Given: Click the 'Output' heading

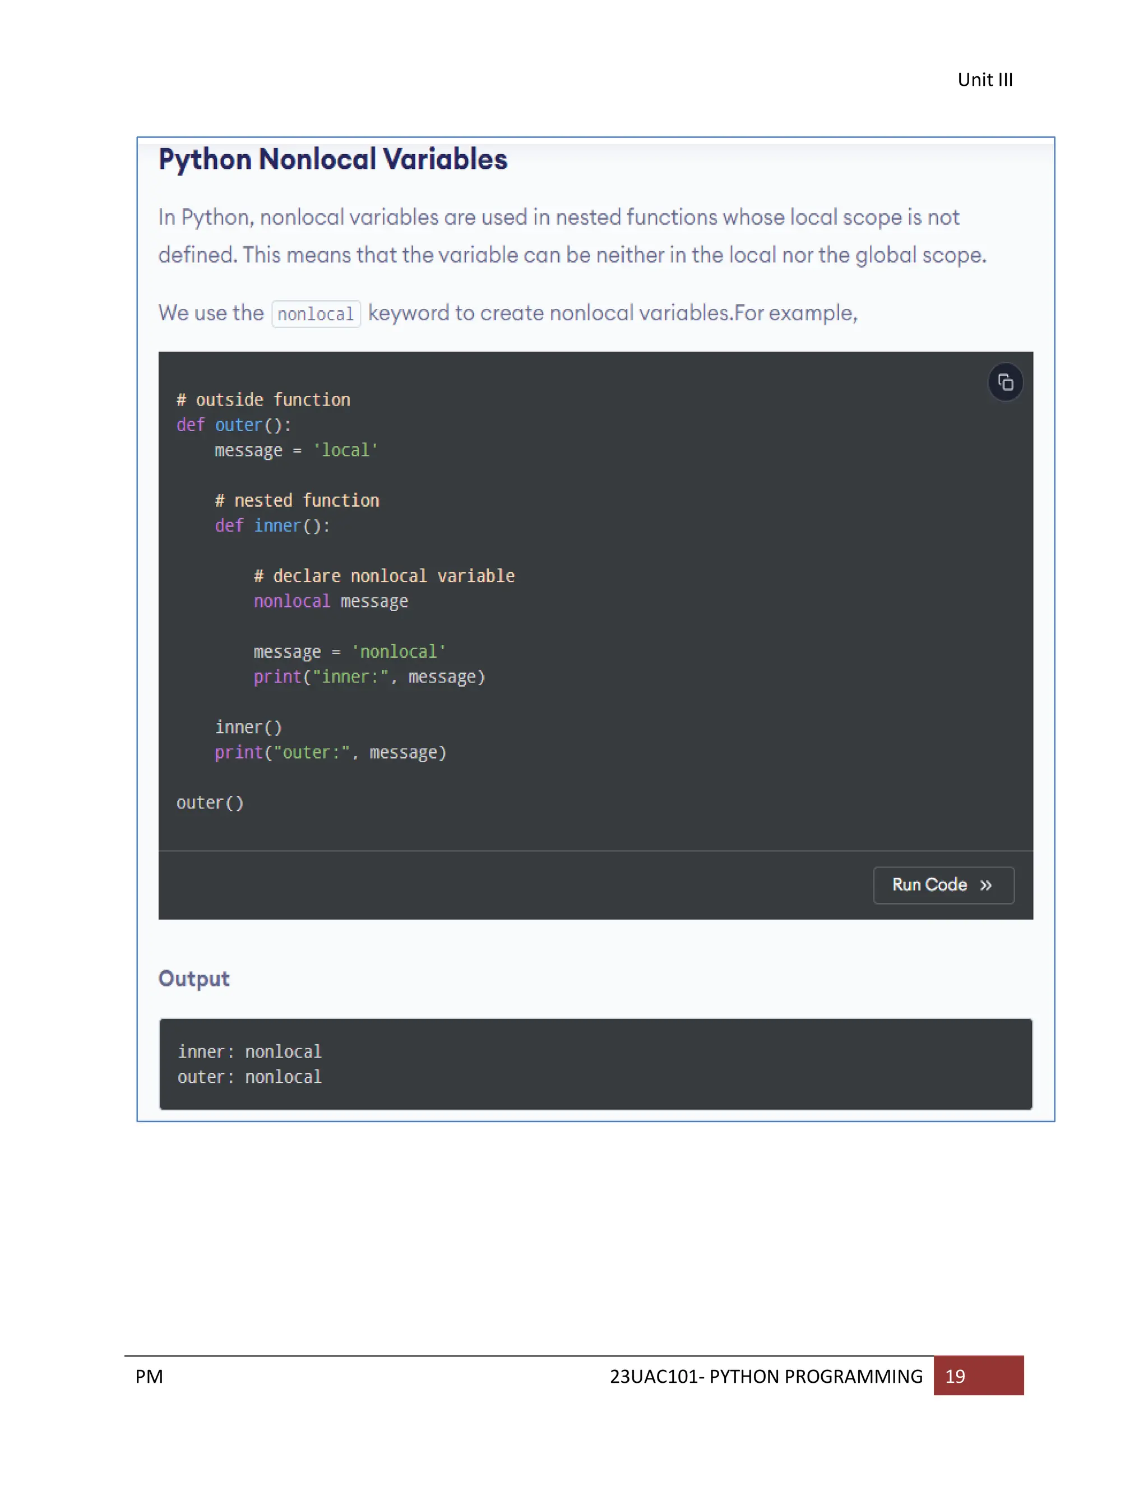Looking at the screenshot, I should click(194, 979).
